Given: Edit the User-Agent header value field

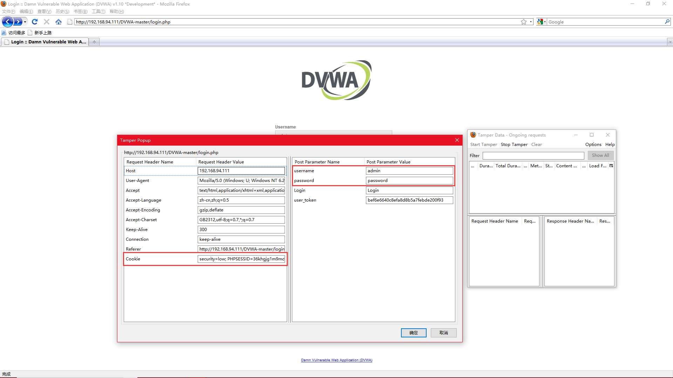Looking at the screenshot, I should [241, 181].
